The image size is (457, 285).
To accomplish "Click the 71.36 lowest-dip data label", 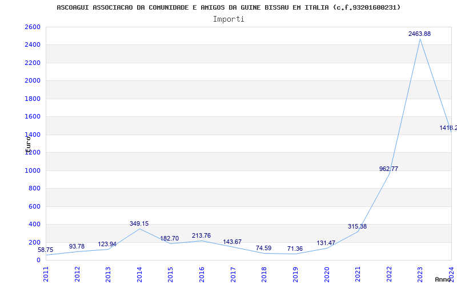I will tap(295, 249).
